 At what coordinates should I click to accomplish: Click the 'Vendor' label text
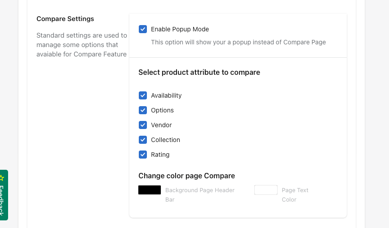[161, 125]
